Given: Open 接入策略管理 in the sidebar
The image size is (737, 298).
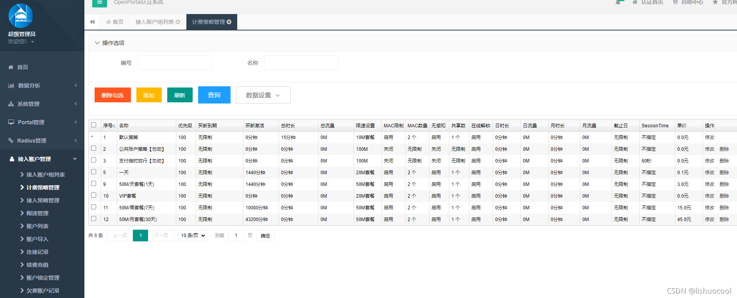Looking at the screenshot, I should pyautogui.click(x=43, y=200).
